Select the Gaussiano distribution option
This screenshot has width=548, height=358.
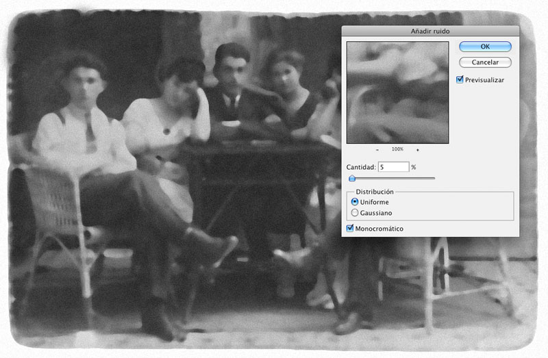click(x=355, y=213)
